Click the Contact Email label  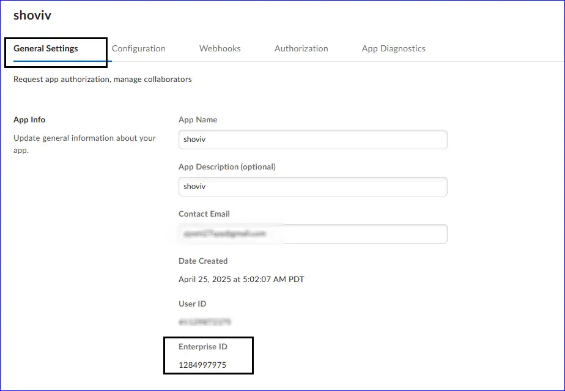(204, 214)
